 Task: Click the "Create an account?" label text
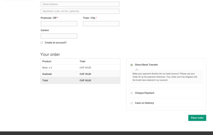click(x=55, y=43)
